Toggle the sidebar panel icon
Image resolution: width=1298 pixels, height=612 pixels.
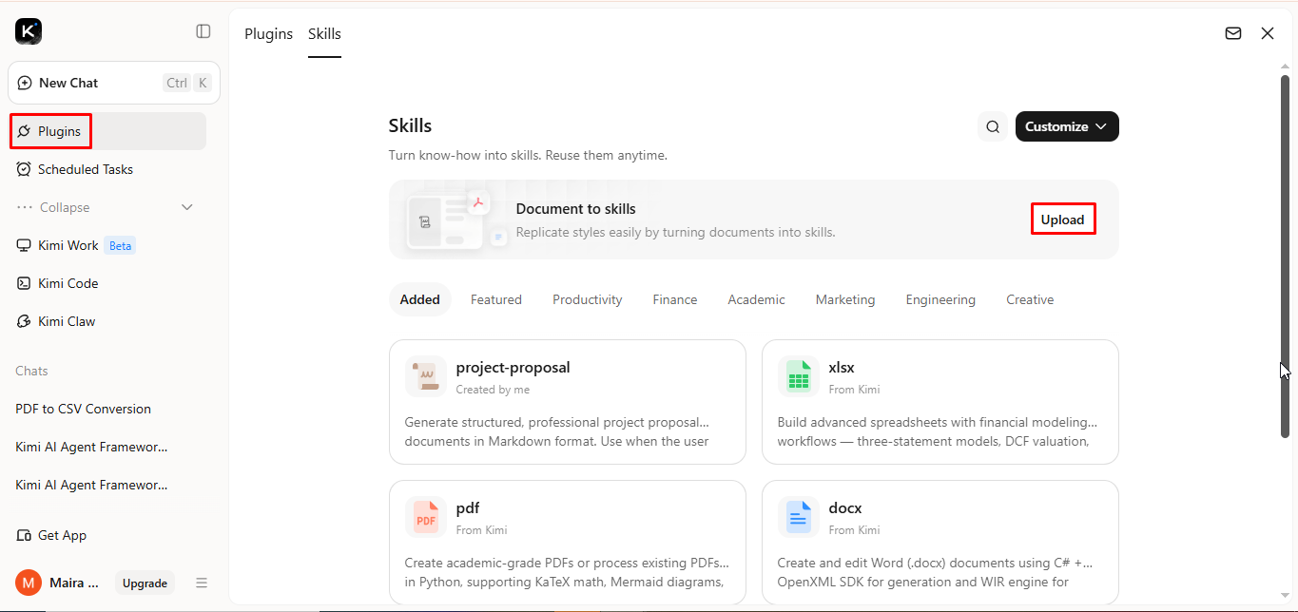tap(203, 31)
